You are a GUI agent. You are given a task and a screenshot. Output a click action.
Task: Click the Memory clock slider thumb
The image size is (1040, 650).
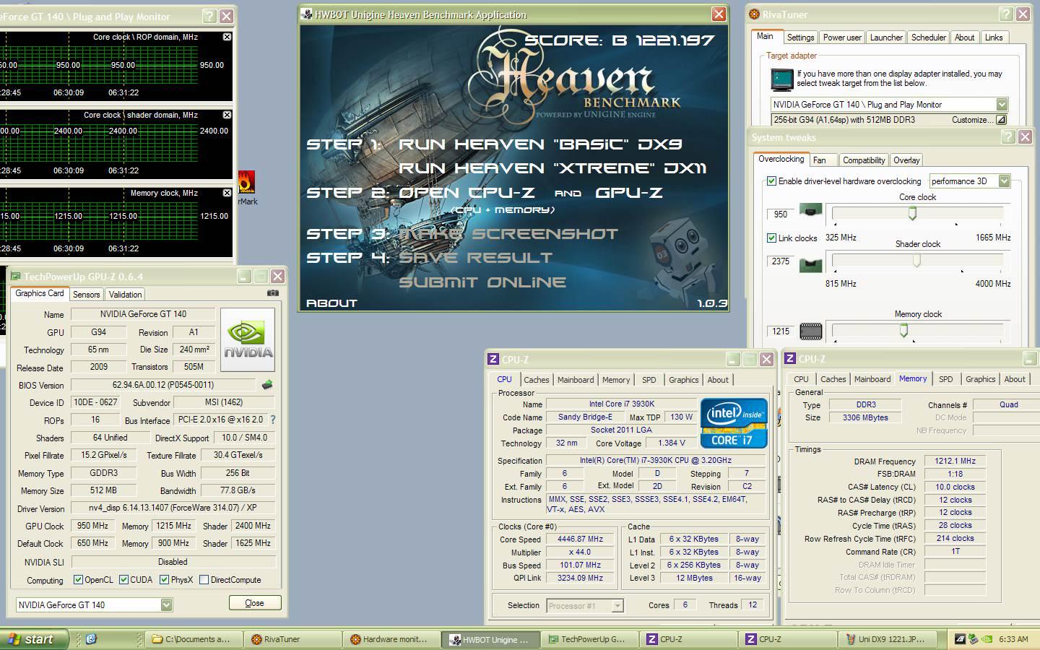click(903, 330)
